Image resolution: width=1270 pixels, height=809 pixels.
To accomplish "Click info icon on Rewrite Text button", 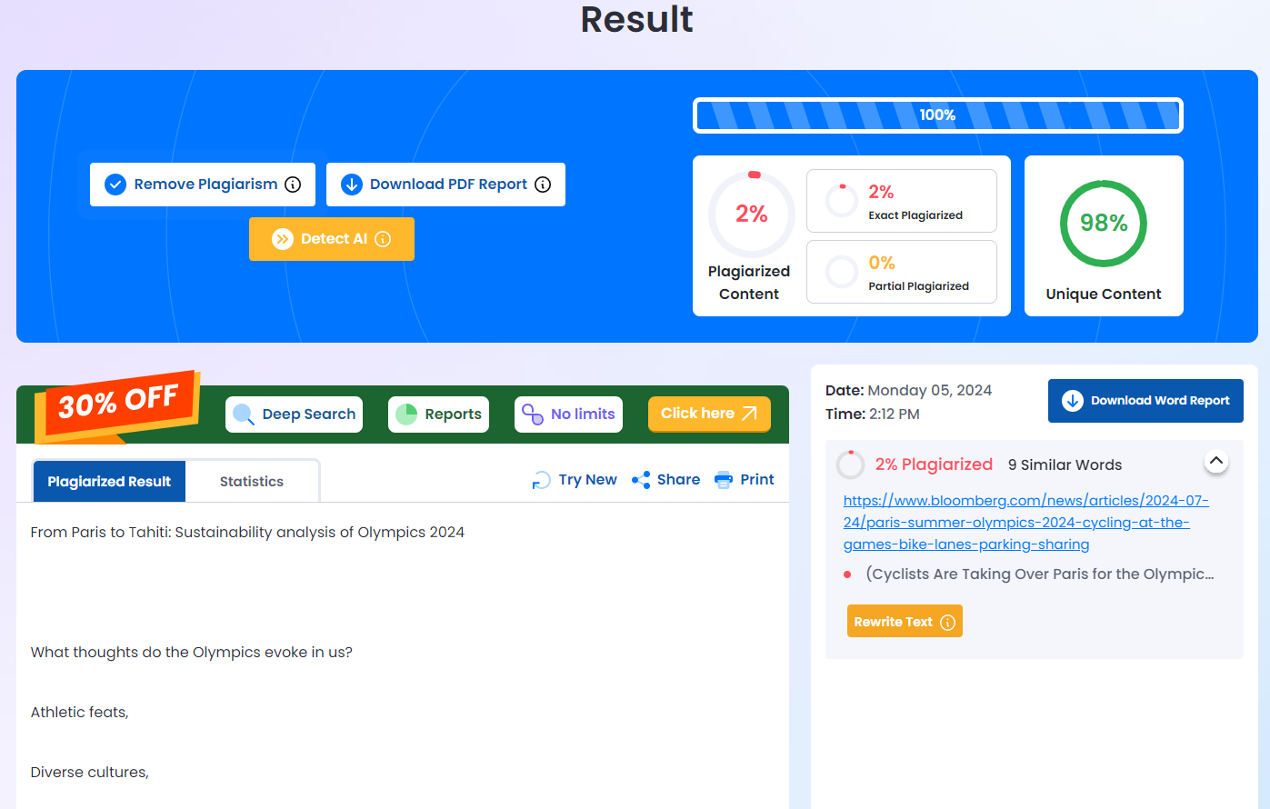I will click(947, 622).
